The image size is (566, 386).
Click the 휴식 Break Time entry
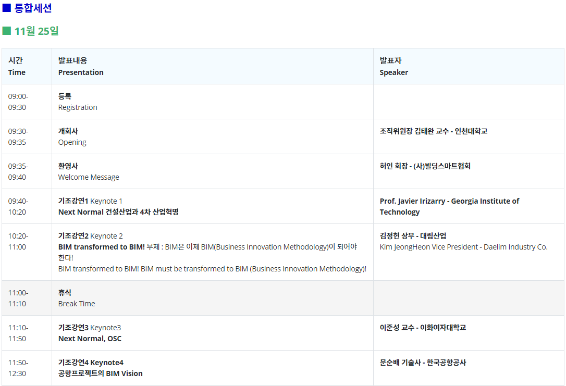[77, 298]
